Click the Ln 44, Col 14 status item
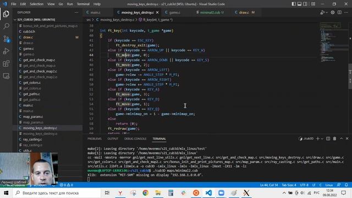Viewport: 352px width, 198px height. pos(269,185)
